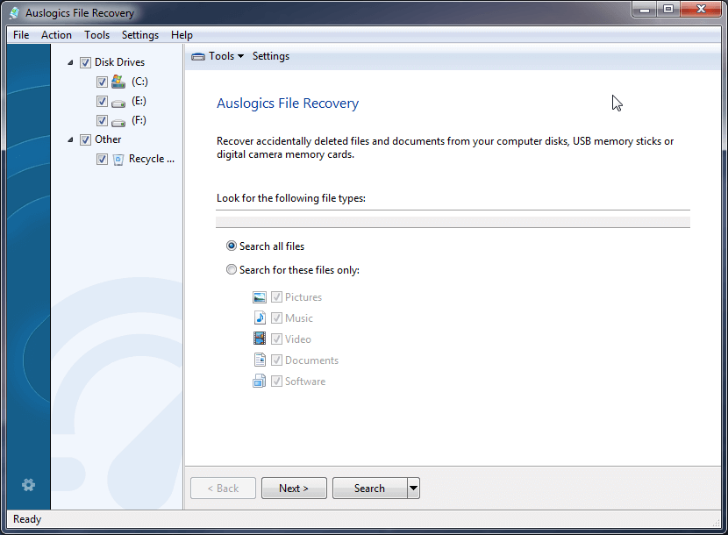Click the Pictures file type icon

tap(260, 297)
